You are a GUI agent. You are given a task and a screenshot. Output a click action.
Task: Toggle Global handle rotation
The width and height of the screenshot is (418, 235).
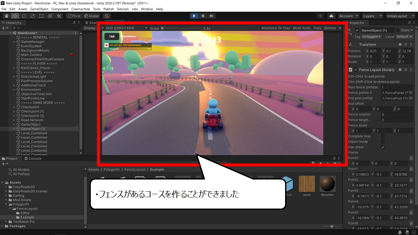click(91, 16)
